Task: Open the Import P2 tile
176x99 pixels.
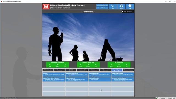Action: pos(54,75)
